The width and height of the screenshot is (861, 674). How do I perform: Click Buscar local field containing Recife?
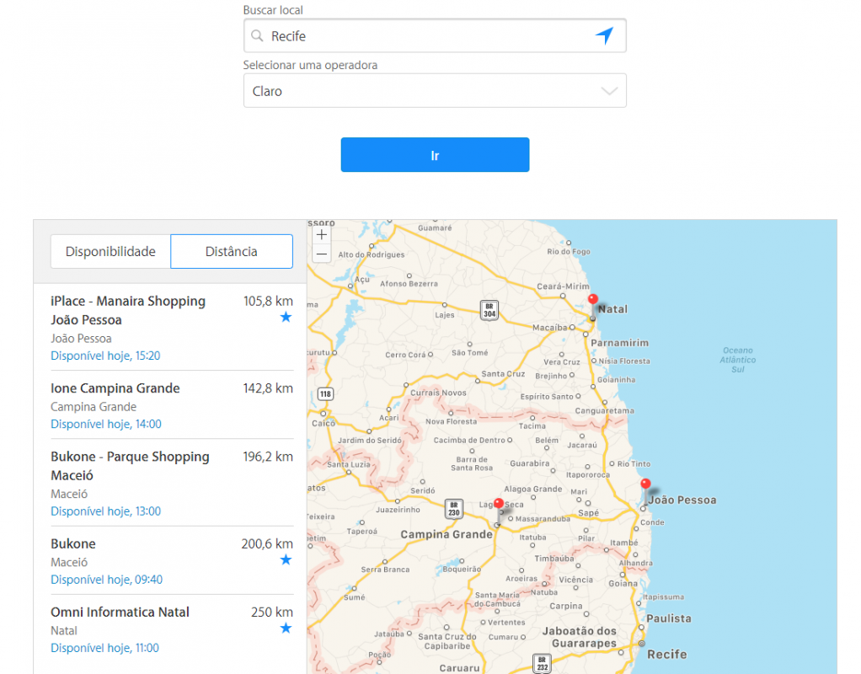coord(435,35)
